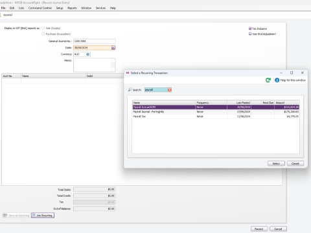Click the Debit column header
The height and width of the screenshot is (233, 311).
pos(105,76)
